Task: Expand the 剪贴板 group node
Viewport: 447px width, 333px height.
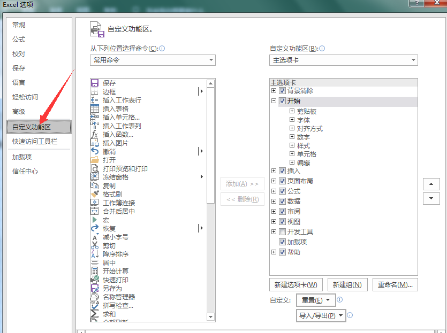Action: (x=292, y=111)
